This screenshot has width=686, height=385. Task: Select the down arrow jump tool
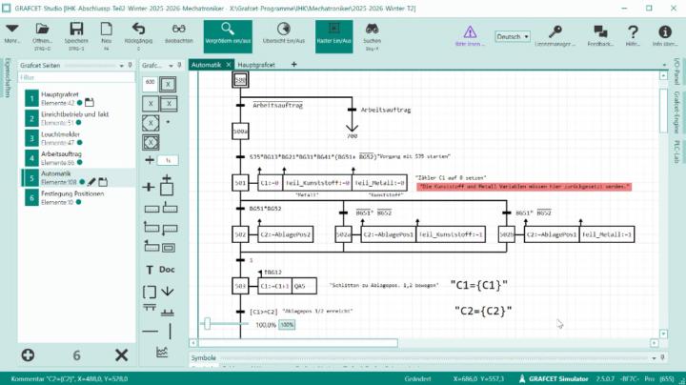pos(168,291)
